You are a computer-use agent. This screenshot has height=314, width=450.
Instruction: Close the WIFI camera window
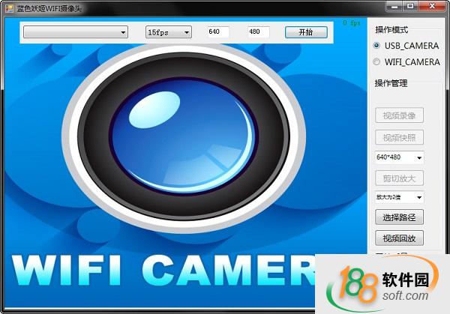tap(433, 6)
